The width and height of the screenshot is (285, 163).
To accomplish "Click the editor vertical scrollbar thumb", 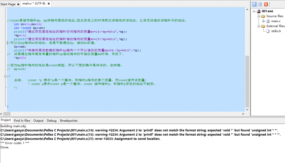I will click(x=247, y=81).
